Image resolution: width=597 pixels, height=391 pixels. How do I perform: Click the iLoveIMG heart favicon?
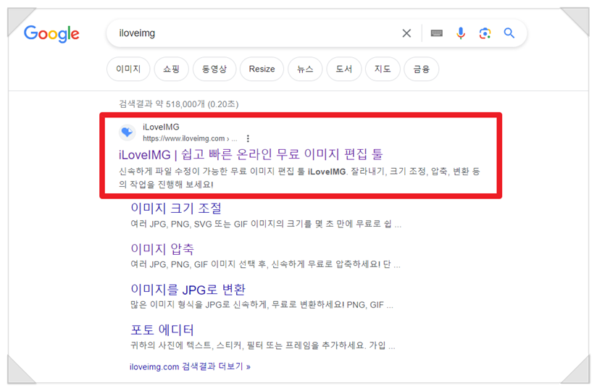tap(127, 133)
